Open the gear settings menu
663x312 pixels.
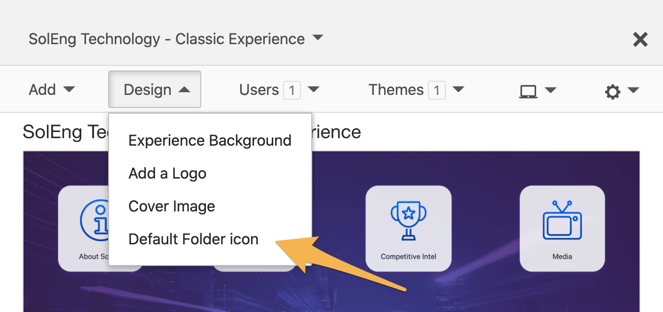pyautogui.click(x=622, y=91)
